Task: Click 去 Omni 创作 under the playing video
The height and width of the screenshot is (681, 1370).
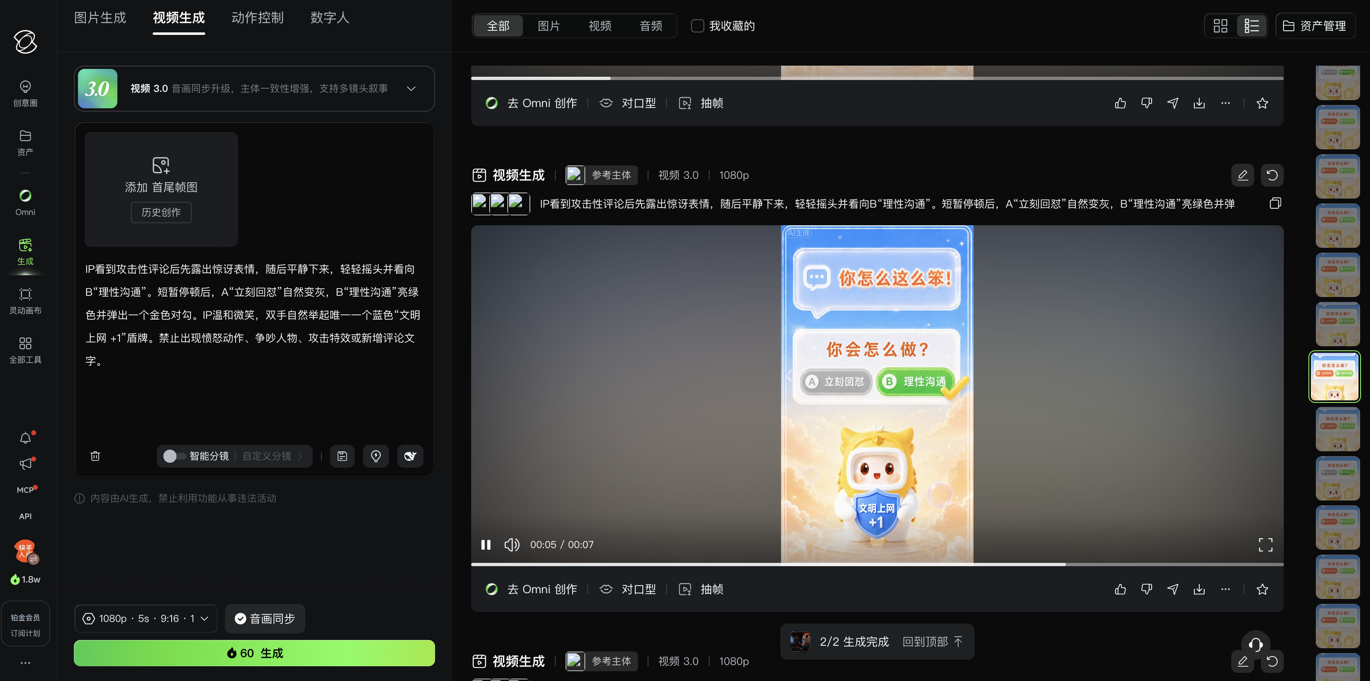Action: point(532,589)
